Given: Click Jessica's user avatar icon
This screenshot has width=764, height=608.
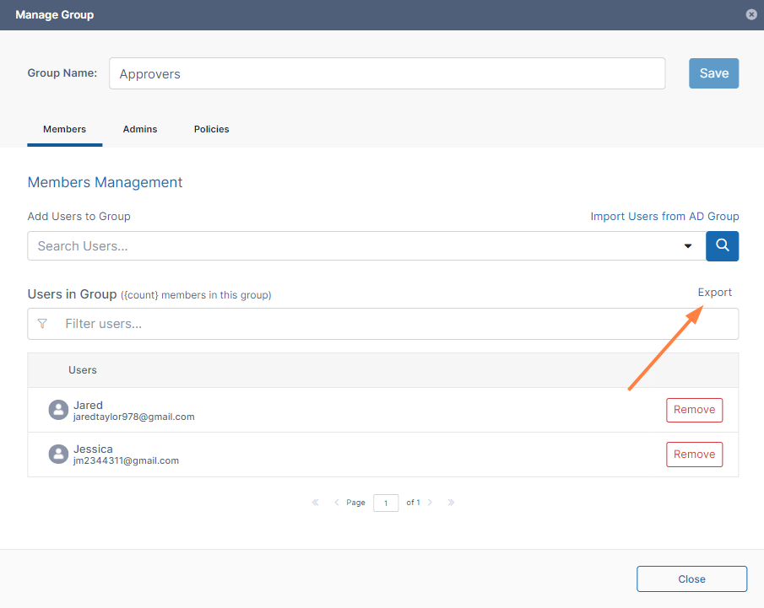Looking at the screenshot, I should pyautogui.click(x=58, y=454).
